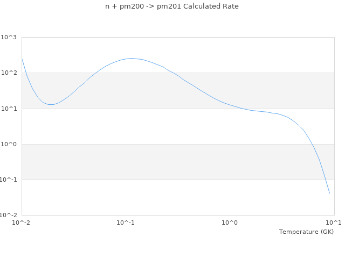Viewport: 345px width, 258px height.
Task: Click the 10^1 x-axis tick label
Action: (x=334, y=223)
